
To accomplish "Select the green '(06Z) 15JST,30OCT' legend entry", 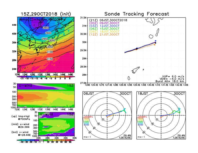I will click(x=104, y=29).
